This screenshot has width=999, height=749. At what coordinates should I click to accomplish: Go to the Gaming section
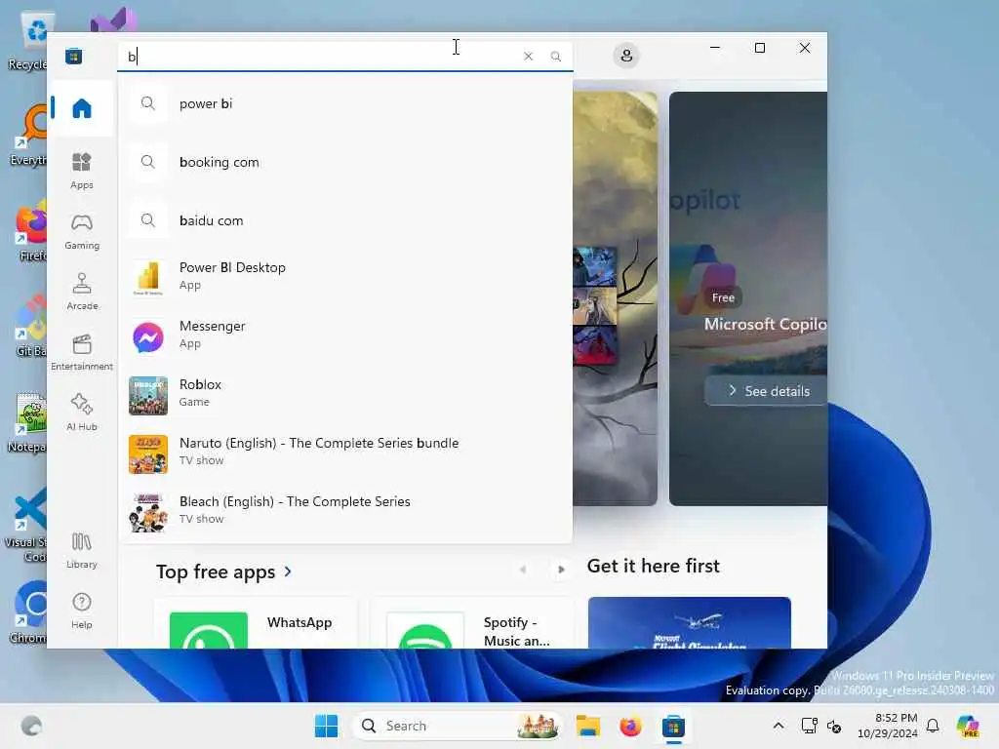[x=82, y=231]
